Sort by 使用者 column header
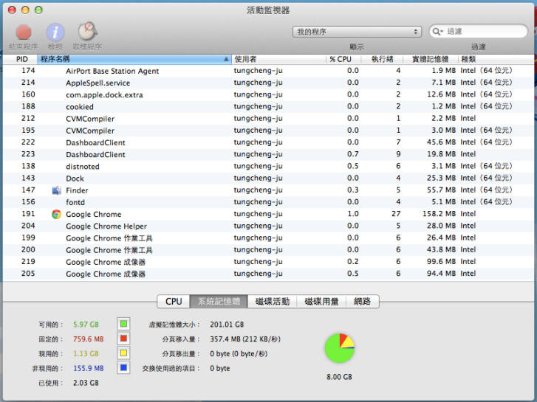Image resolution: width=537 pixels, height=402 pixels. click(x=278, y=59)
